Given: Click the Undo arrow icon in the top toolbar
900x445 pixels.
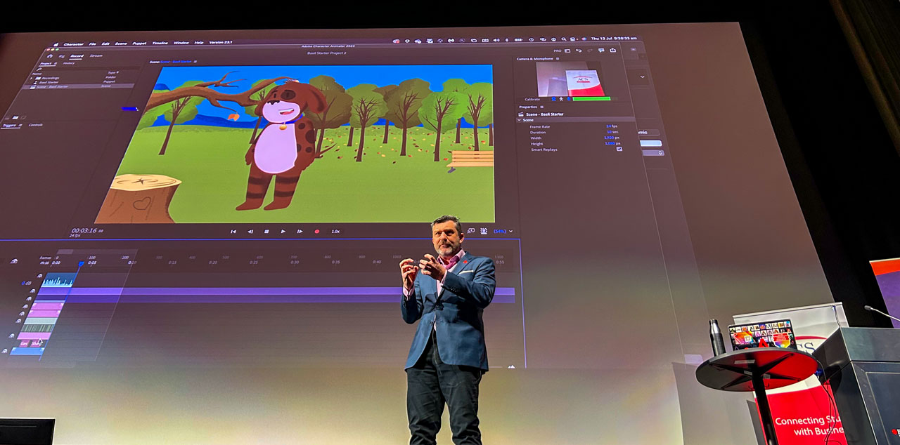Looking at the screenshot, I should click(x=578, y=51).
